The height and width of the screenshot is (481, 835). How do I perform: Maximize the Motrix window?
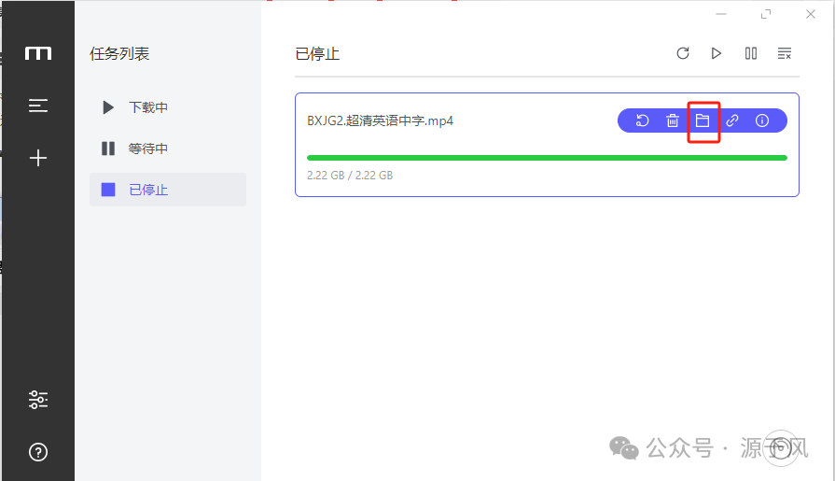(766, 14)
